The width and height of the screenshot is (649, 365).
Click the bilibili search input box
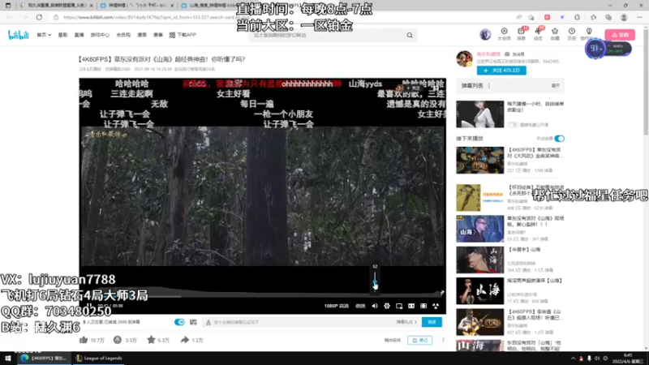[327, 35]
